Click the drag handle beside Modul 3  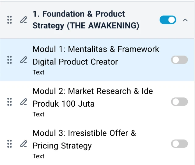pos(9,144)
